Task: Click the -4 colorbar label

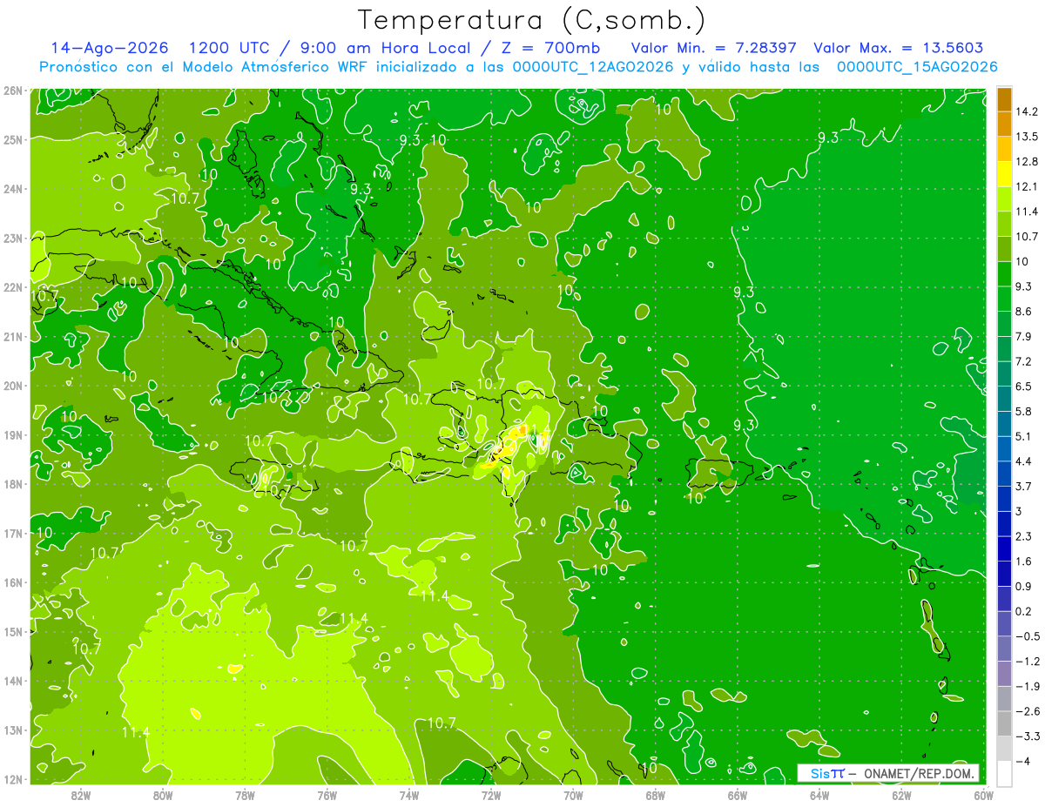Action: [x=1022, y=762]
